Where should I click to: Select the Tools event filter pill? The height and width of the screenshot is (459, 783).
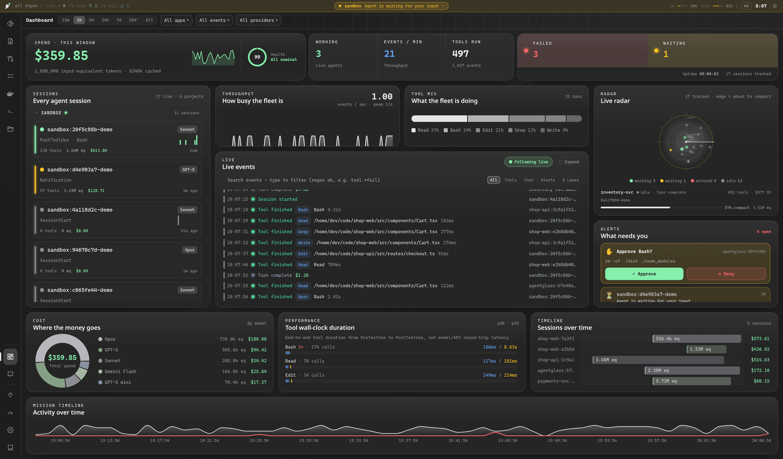pyautogui.click(x=510, y=180)
